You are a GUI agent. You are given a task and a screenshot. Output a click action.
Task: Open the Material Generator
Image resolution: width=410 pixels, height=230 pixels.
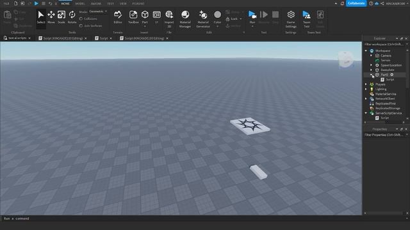coord(203,19)
